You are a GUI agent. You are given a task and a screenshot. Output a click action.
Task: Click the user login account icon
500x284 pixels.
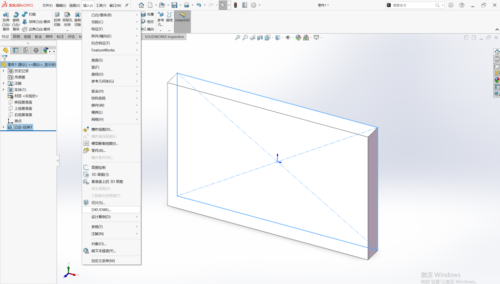point(451,5)
